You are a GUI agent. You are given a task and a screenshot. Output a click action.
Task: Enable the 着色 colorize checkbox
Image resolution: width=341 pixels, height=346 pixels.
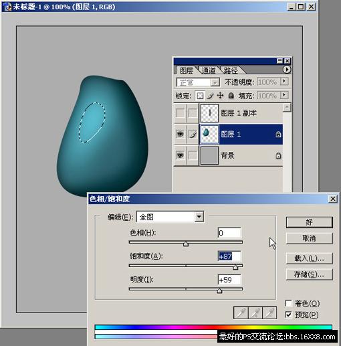click(288, 303)
